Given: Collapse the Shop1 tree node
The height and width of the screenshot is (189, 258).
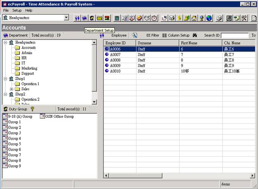Looking at the screenshot, I should pyautogui.click(x=5, y=79).
